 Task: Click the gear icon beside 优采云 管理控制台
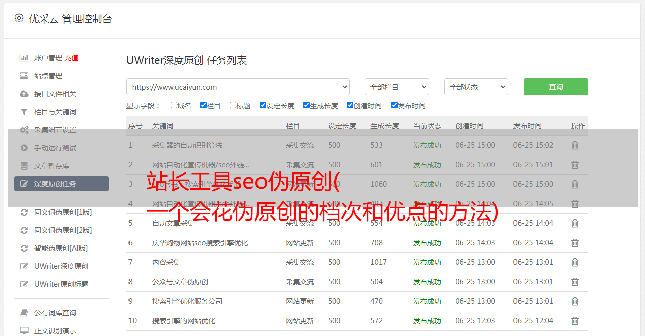[19, 18]
